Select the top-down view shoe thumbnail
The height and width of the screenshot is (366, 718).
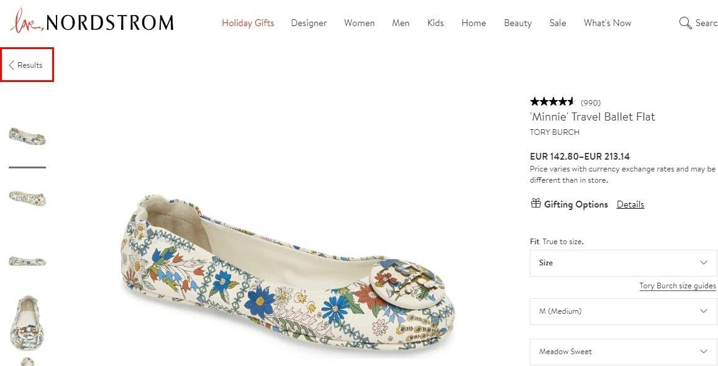[x=27, y=323]
